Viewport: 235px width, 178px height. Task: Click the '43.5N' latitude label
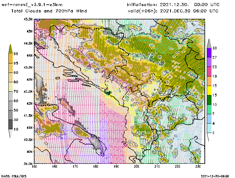[28, 67]
